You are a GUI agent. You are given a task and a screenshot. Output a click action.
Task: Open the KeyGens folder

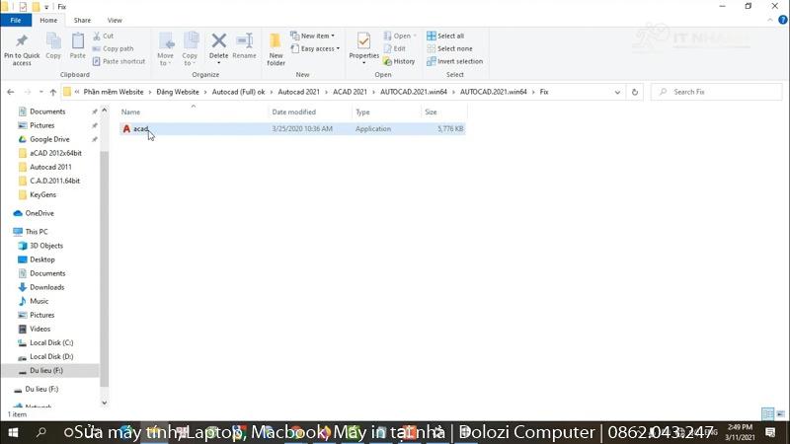coord(42,194)
